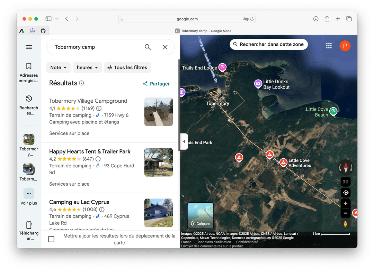374x270 pixels.
Task: Click the my location target button
Action: coord(345,193)
